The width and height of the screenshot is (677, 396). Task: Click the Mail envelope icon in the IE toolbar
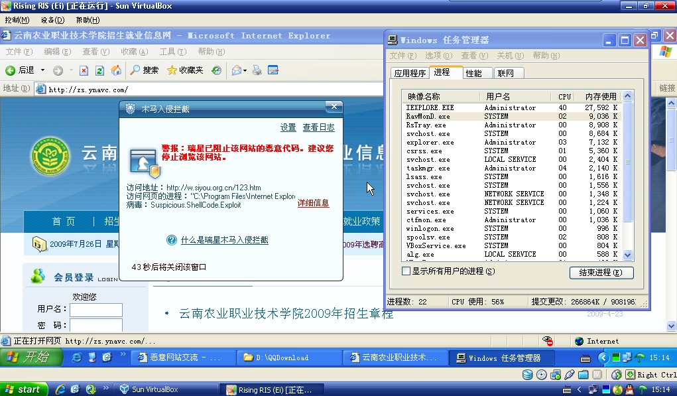[x=236, y=70]
